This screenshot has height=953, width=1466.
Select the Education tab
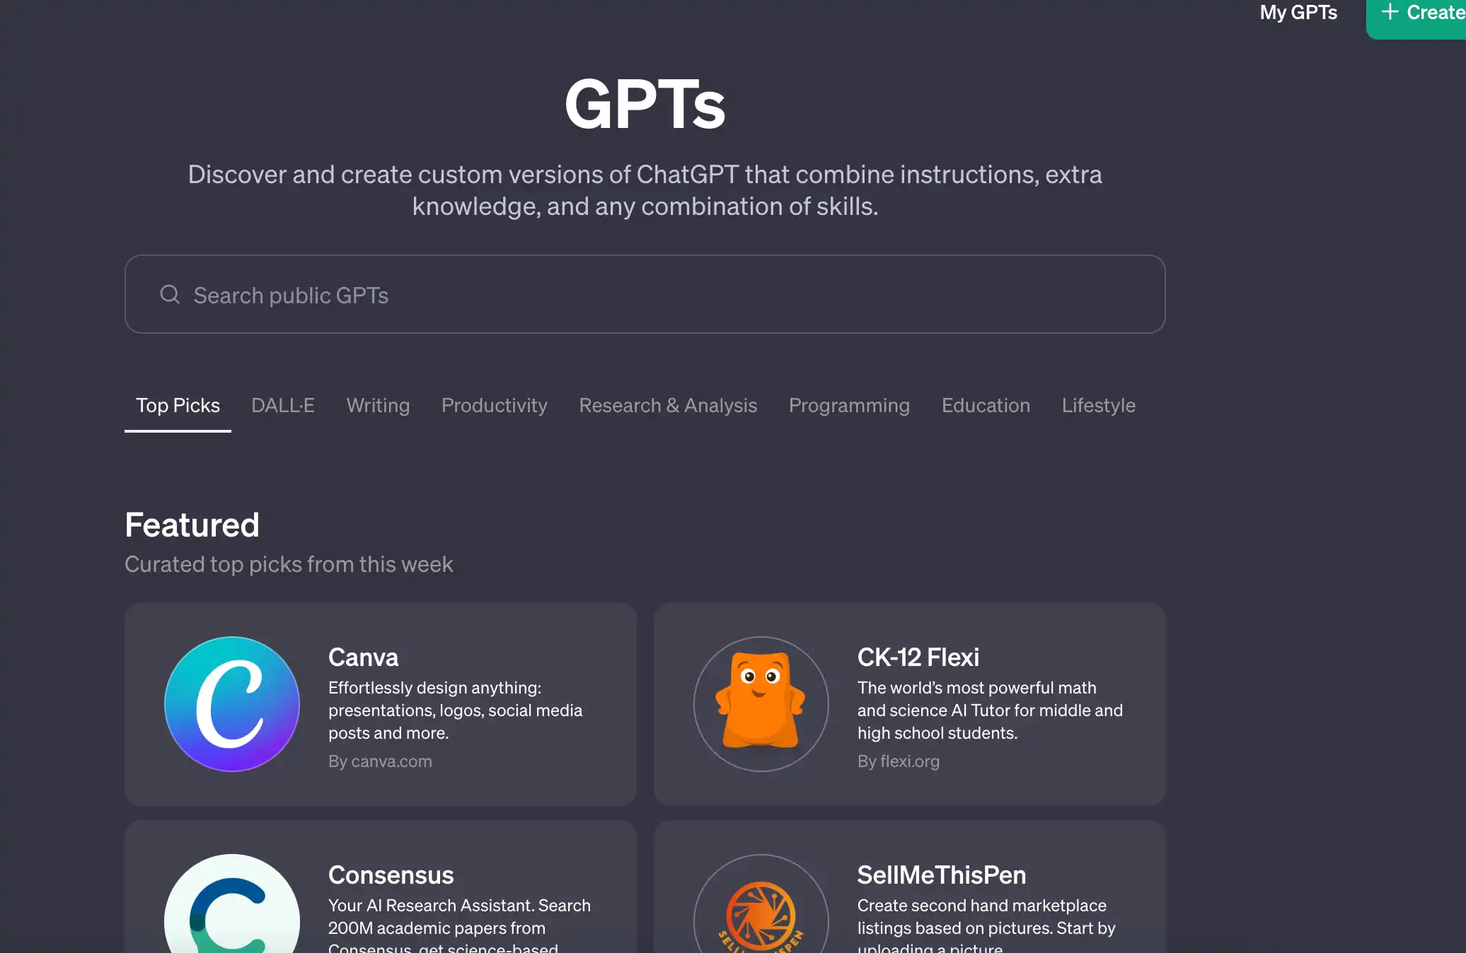pos(984,404)
